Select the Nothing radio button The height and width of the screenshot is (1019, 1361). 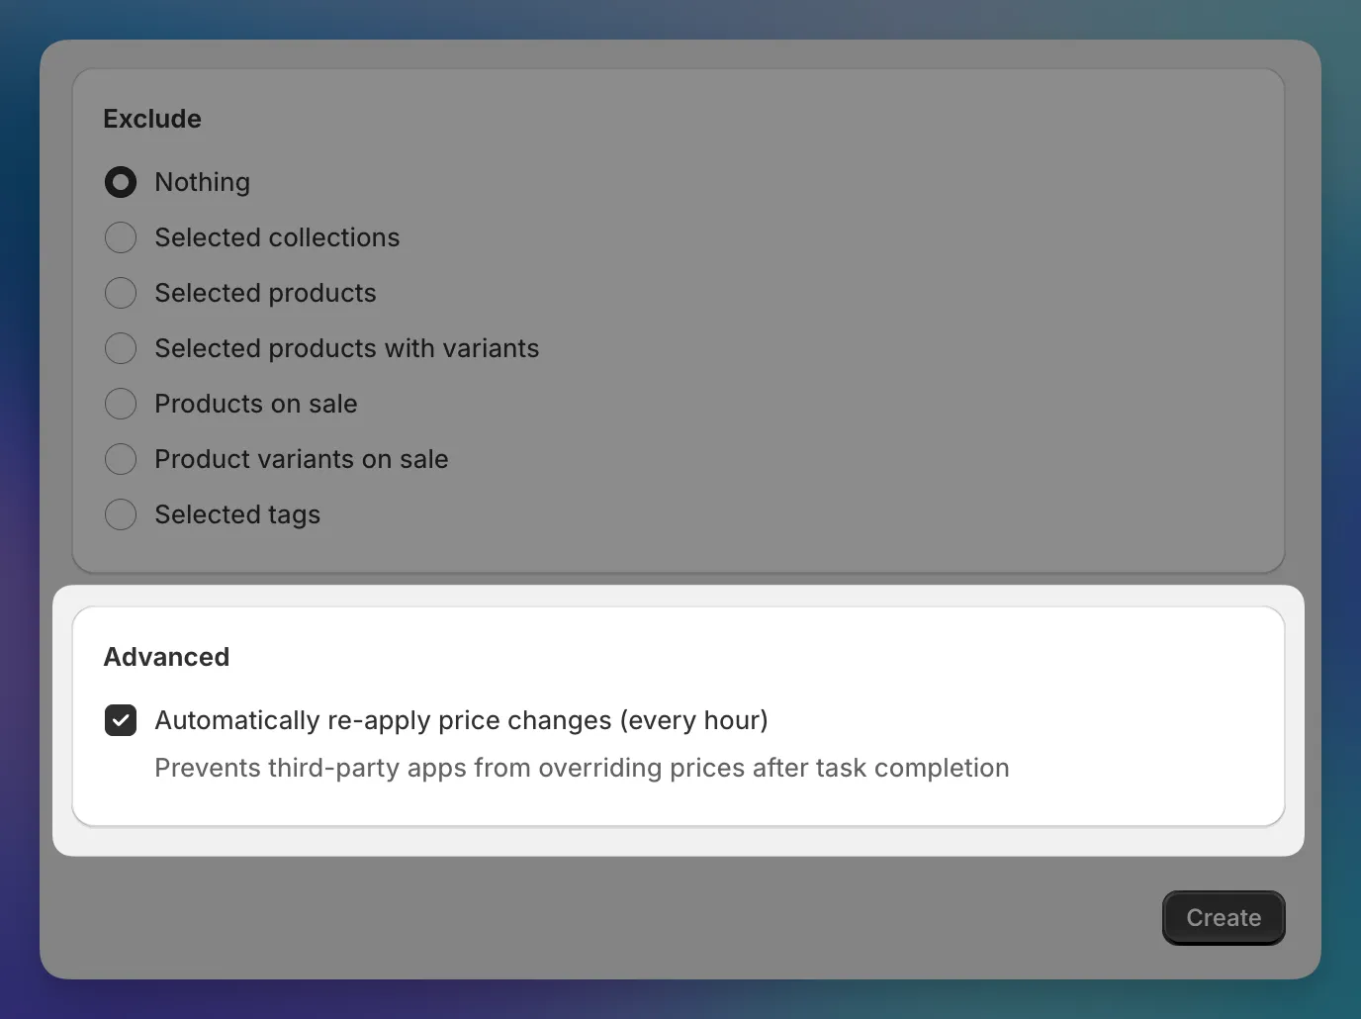[x=120, y=182]
